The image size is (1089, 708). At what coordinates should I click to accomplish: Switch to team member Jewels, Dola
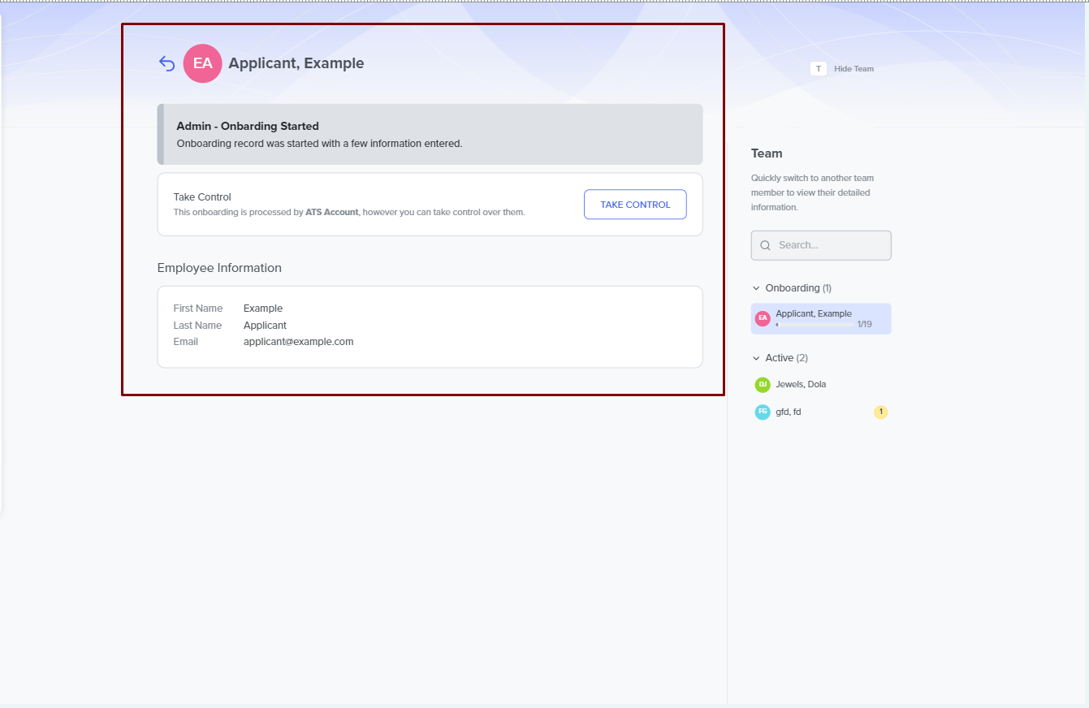(801, 385)
